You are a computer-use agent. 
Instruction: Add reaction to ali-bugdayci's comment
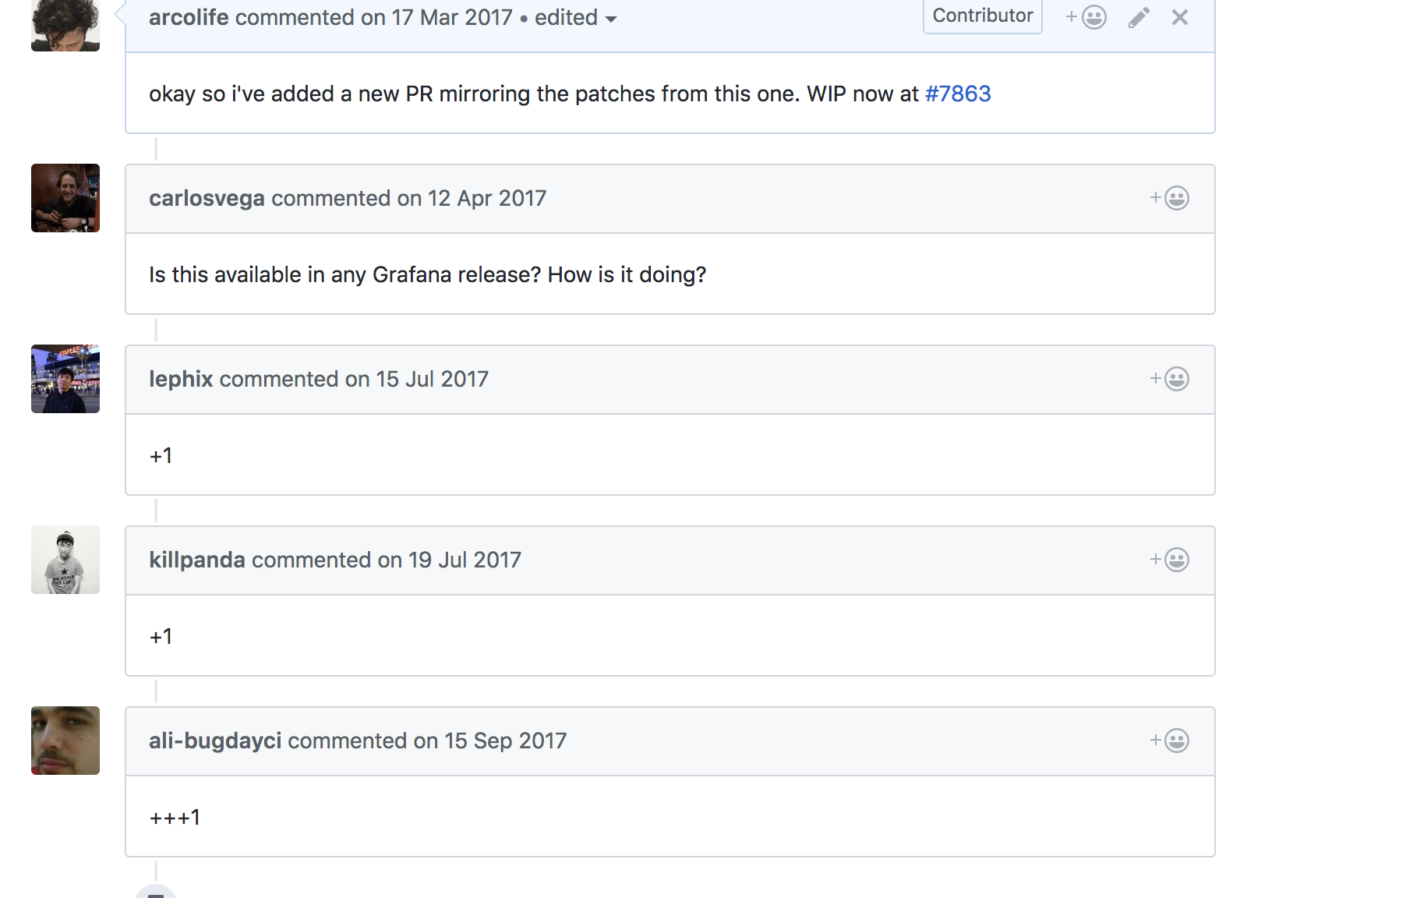1169,741
